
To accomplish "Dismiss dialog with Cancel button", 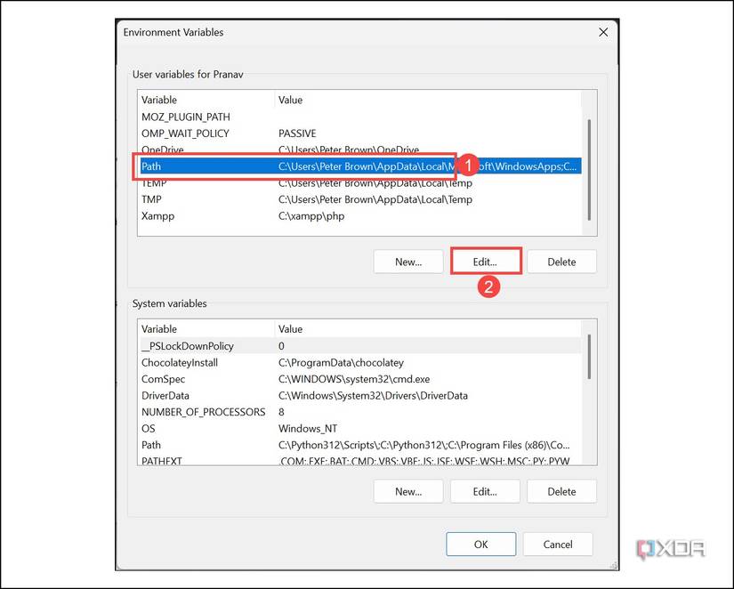I will (x=558, y=544).
